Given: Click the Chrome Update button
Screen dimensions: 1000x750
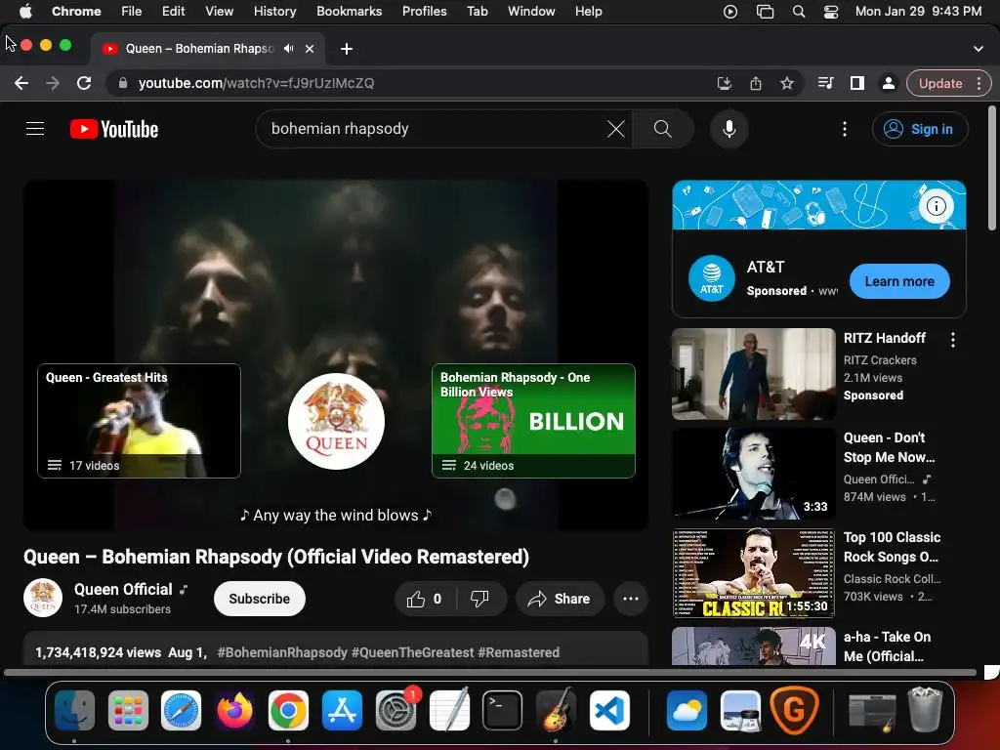Looking at the screenshot, I should pyautogui.click(x=940, y=83).
